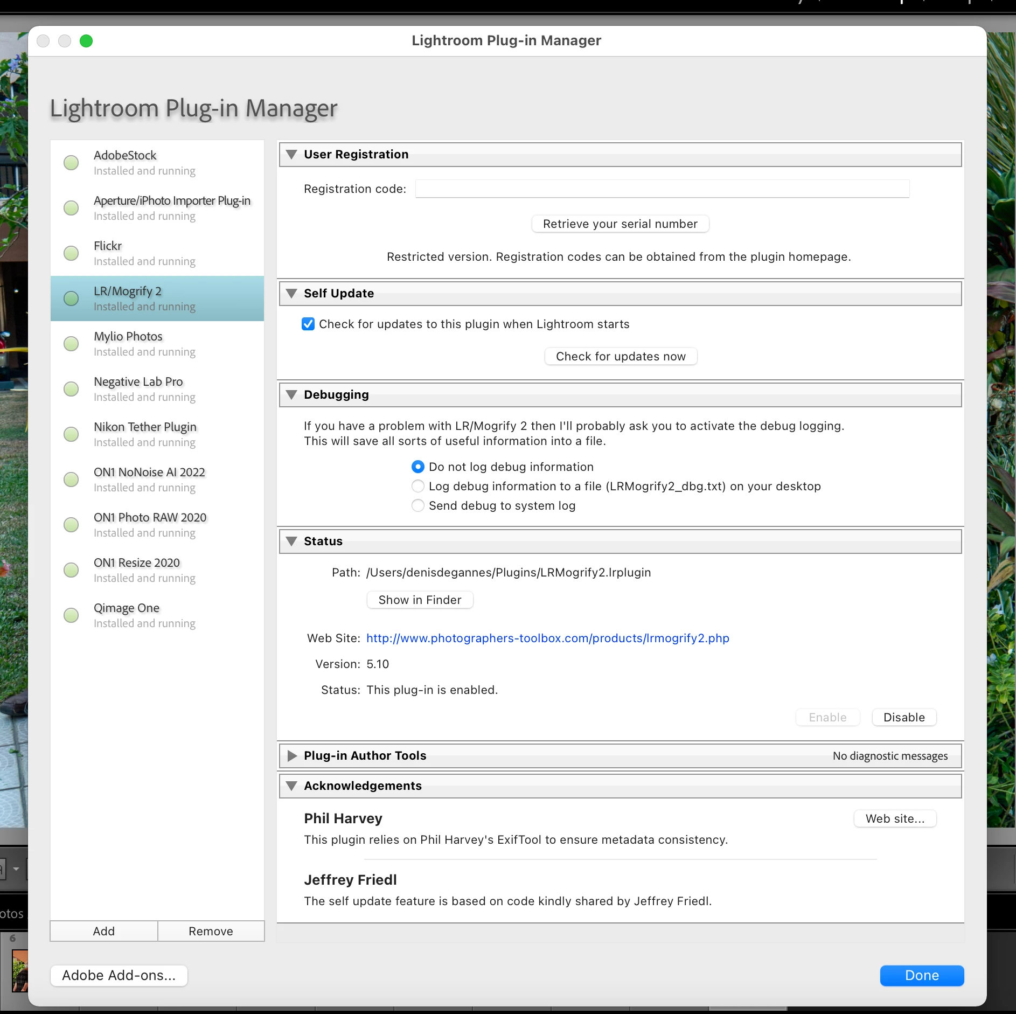Image resolution: width=1016 pixels, height=1014 pixels.
Task: Click the LR/Mogrify 2 status dot
Action: tap(71, 298)
